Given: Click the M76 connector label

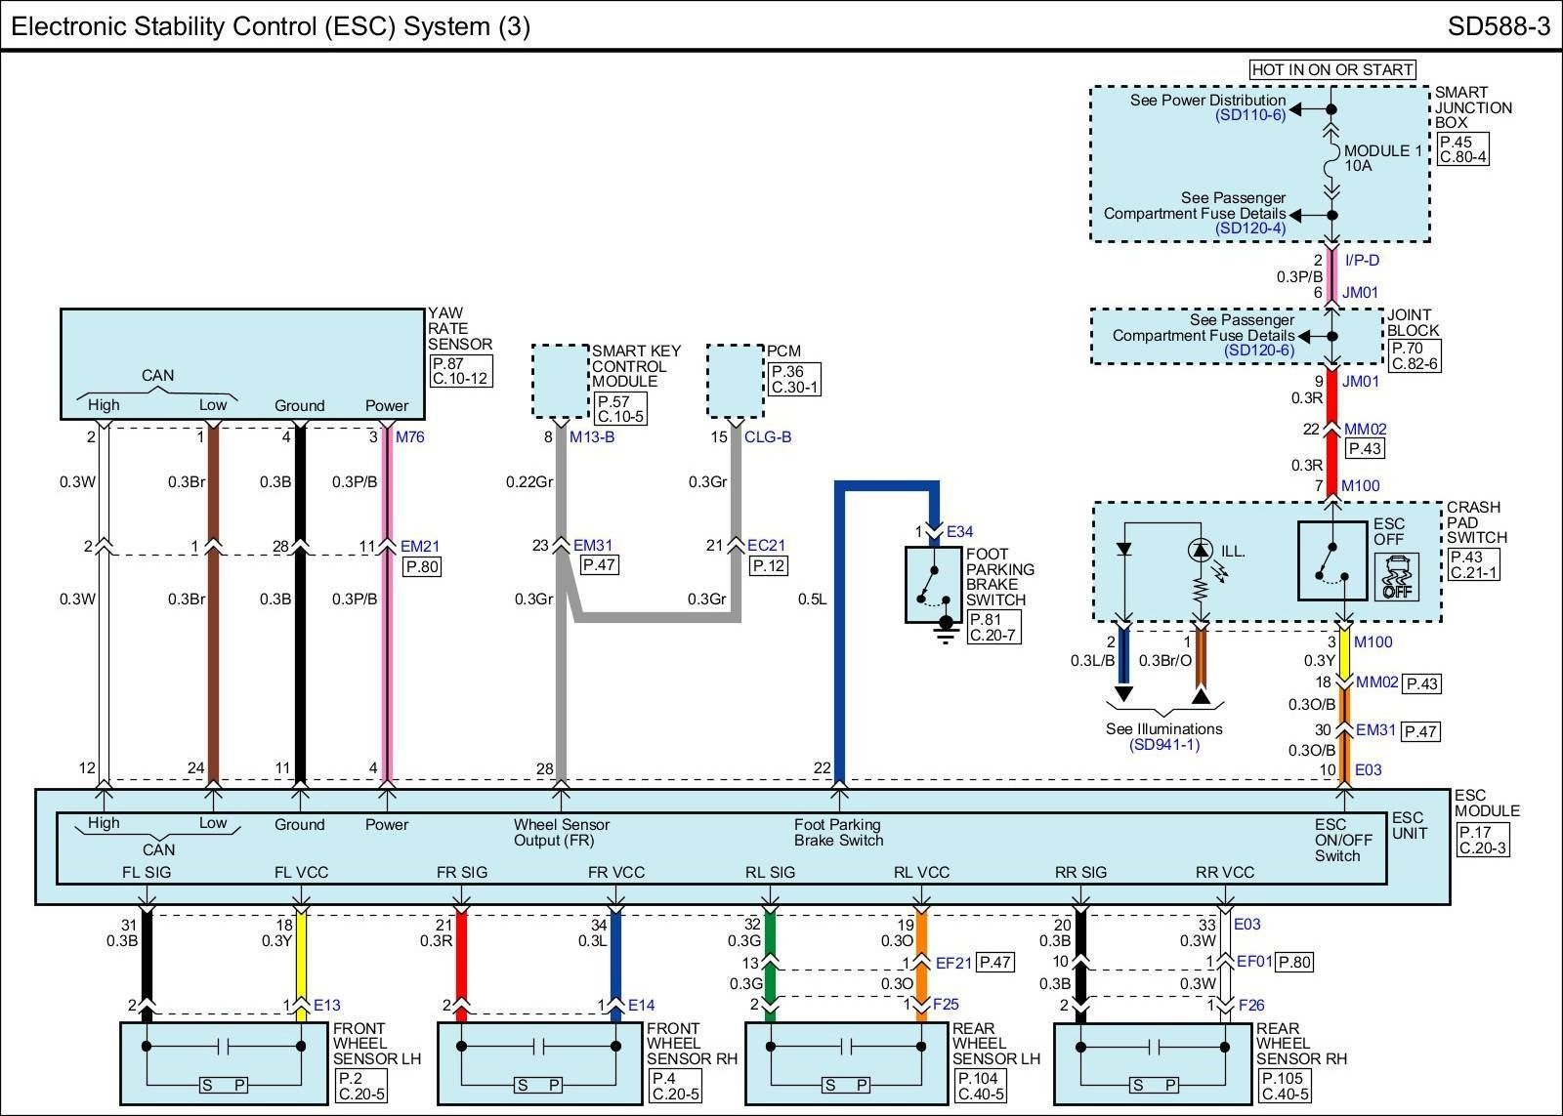Looking at the screenshot, I should point(410,437).
